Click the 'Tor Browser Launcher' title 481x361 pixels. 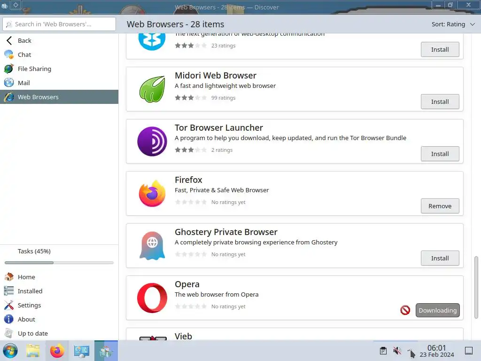pyautogui.click(x=219, y=128)
